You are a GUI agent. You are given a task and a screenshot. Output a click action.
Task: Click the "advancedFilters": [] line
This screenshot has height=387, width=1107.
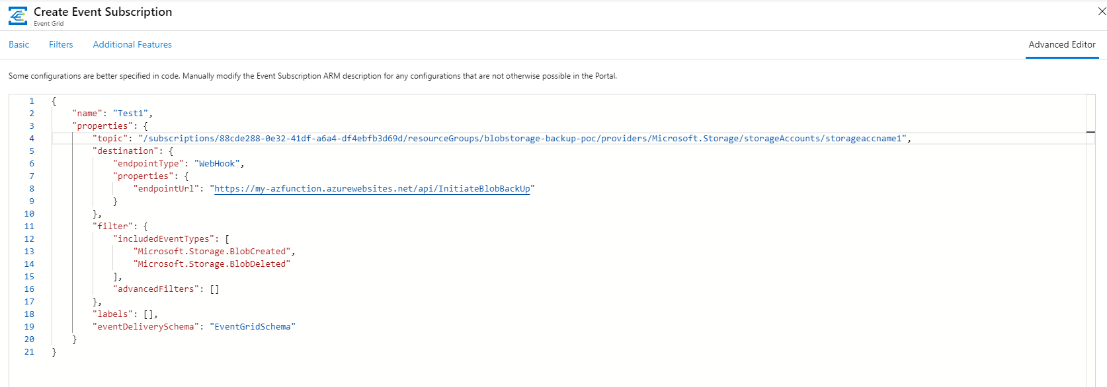(x=166, y=289)
